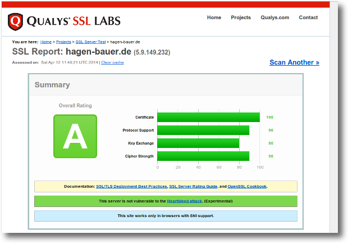Click the Key Exchange score bar

point(198,143)
